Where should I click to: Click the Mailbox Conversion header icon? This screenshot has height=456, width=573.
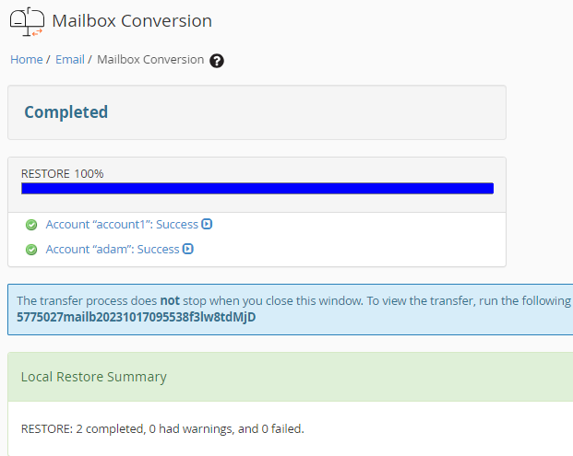click(x=27, y=21)
